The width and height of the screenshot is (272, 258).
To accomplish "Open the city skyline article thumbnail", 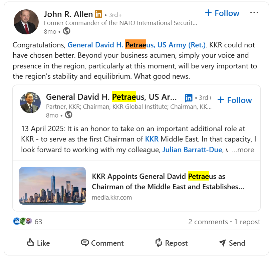I will 52,186.
